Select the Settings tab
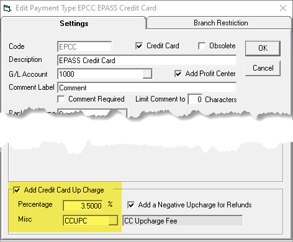 click(x=74, y=24)
